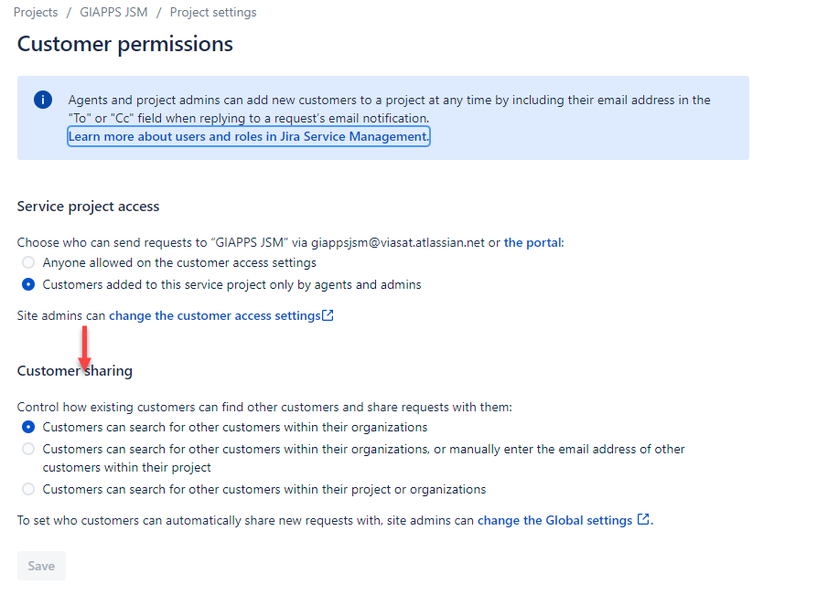Click the 'Customer permissions' page heading
Image resolution: width=828 pixels, height=616 pixels.
coord(125,44)
